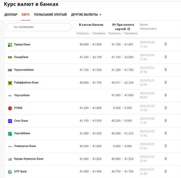Click the 'по названию' search field
The image size is (181, 178).
(39, 27)
